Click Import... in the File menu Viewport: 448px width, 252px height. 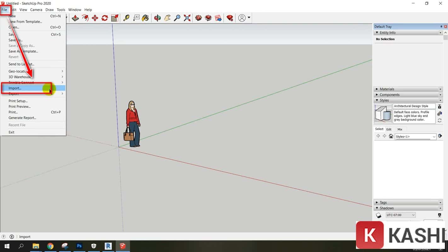(15, 88)
